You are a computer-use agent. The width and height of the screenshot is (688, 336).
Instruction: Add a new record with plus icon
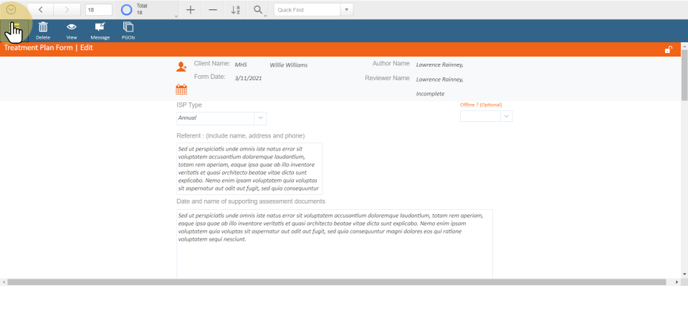click(190, 10)
